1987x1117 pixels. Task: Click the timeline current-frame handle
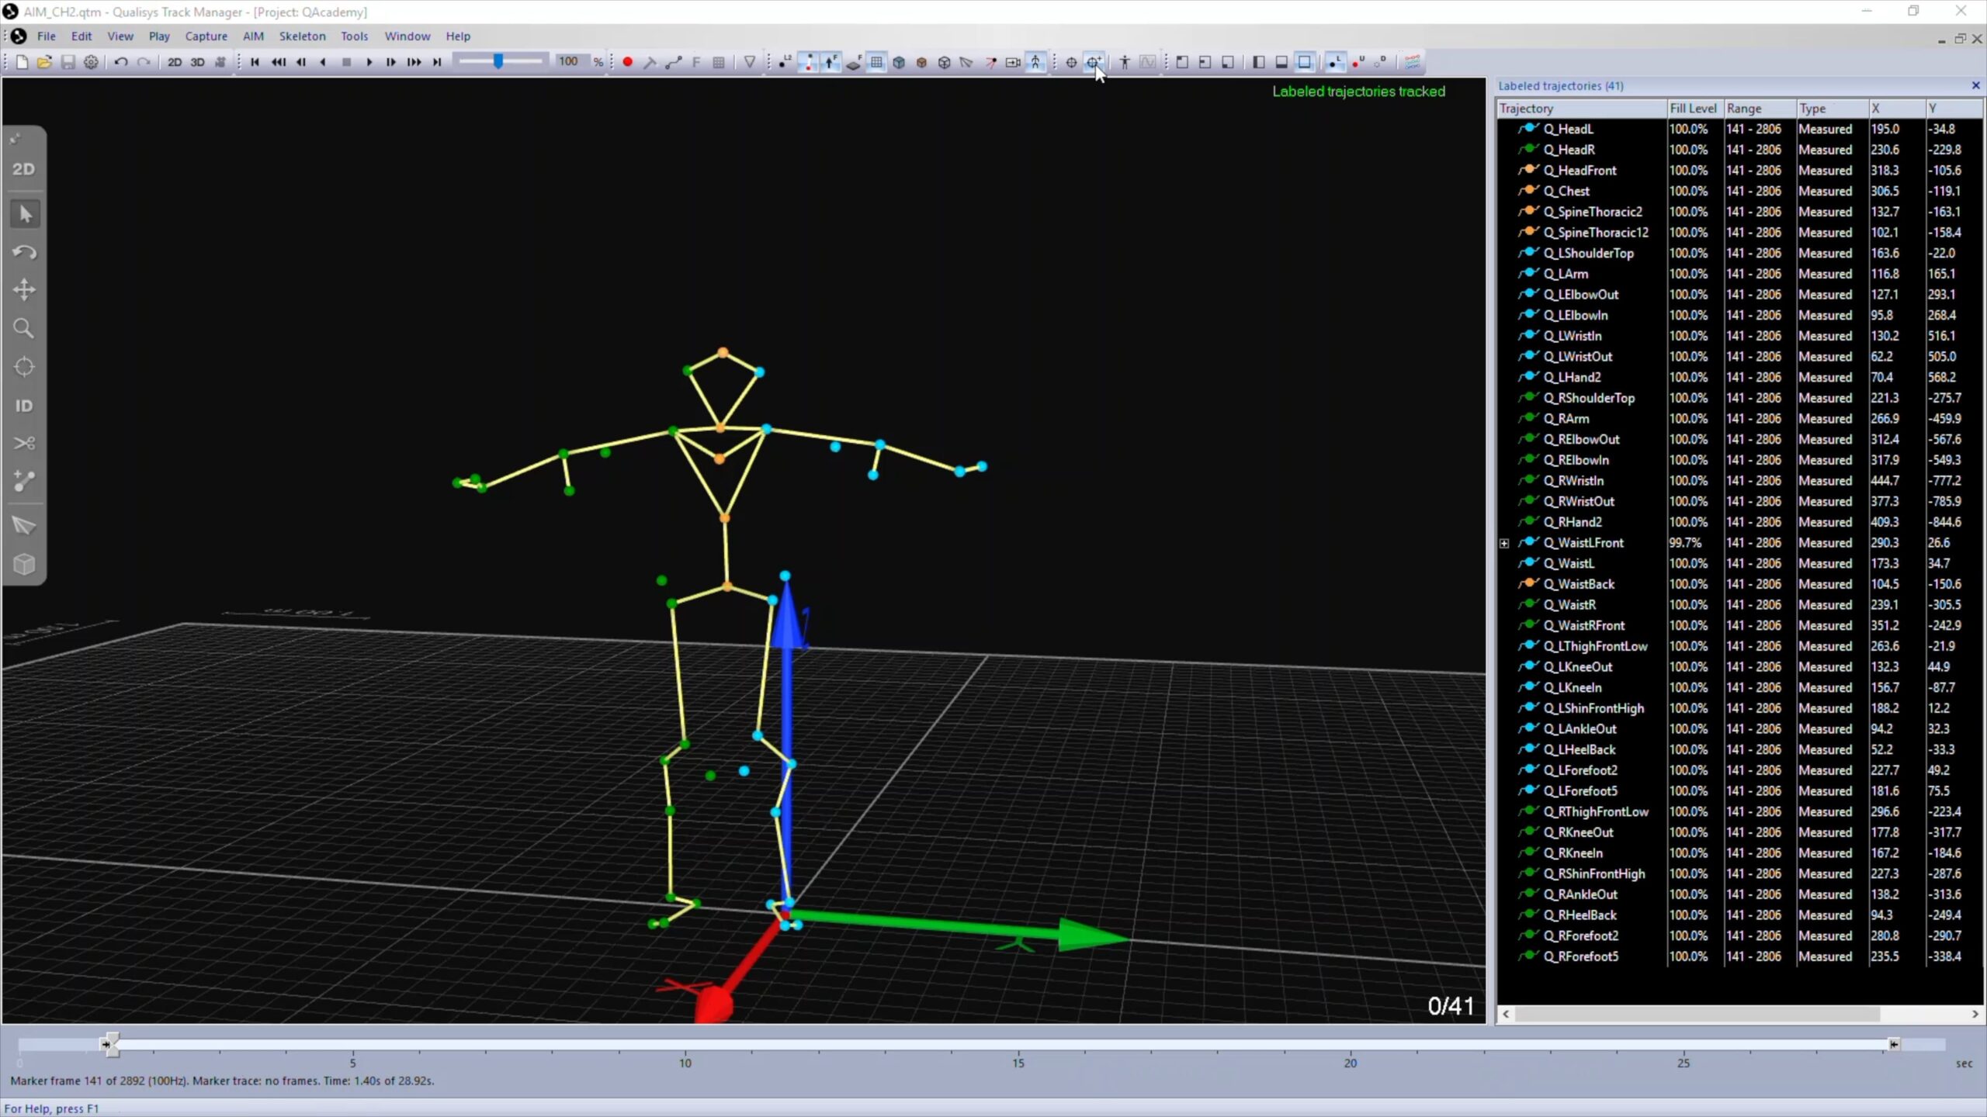point(113,1044)
